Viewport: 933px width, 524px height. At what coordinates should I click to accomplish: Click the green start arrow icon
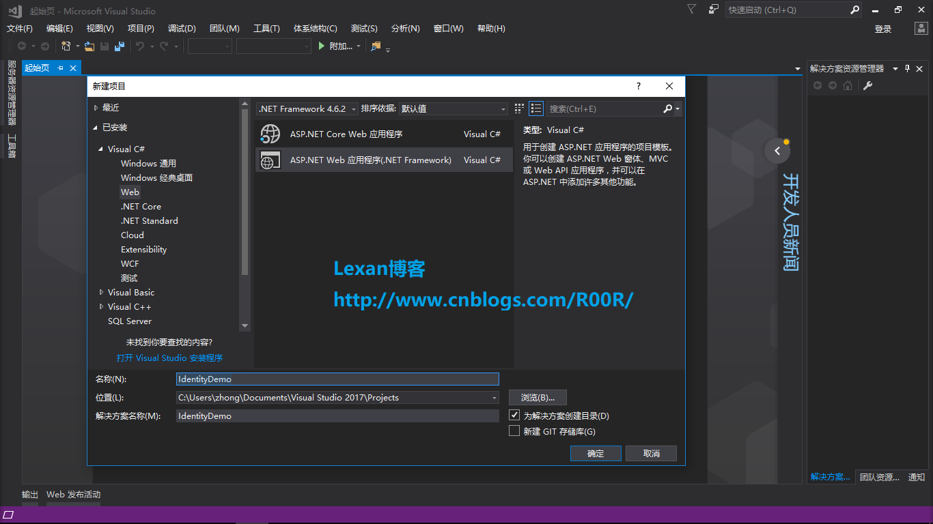[322, 46]
